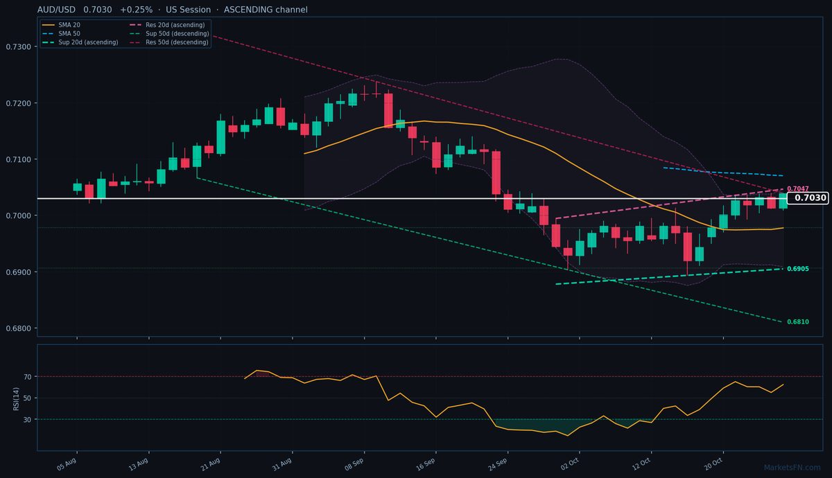Click the 0.6900 price axis label
This screenshot has width=832, height=478.
(x=18, y=272)
